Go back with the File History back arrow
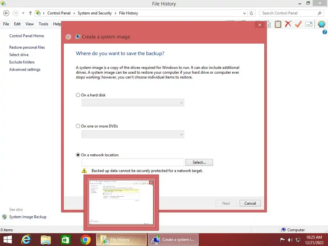This screenshot has width=328, height=246. pos(6,13)
